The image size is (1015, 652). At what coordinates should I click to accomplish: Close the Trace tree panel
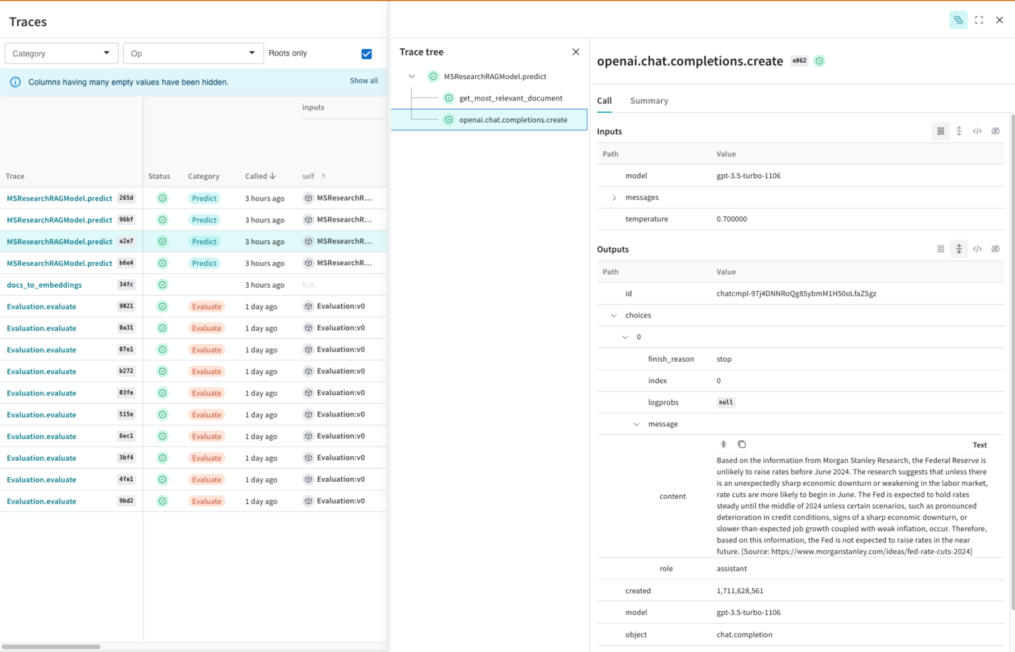tap(576, 52)
